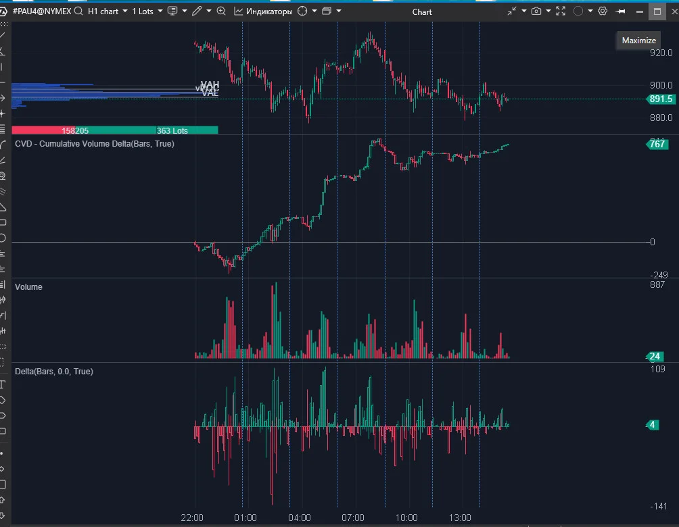Expand the H1 chart timeframe dropdown

pyautogui.click(x=108, y=11)
